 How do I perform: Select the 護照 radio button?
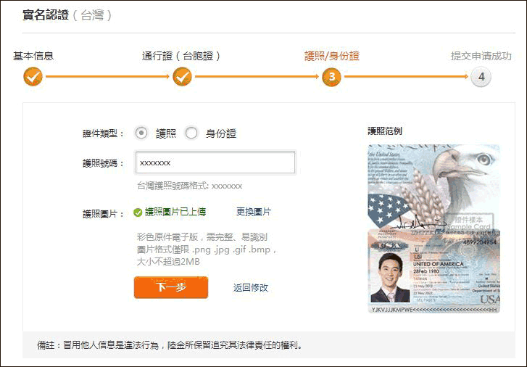tap(141, 133)
